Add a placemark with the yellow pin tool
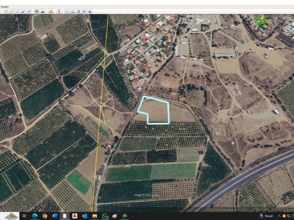 [x=6, y=11]
